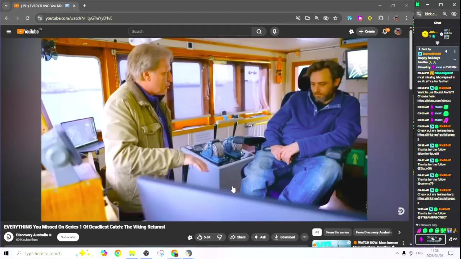The width and height of the screenshot is (461, 259).
Task: Select From Discovery Australia chip
Action: pos(373,232)
